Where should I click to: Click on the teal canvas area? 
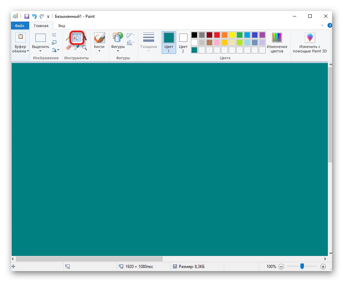pos(170,159)
